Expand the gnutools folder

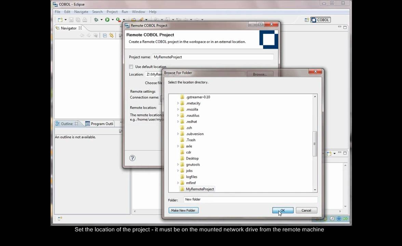click(178, 165)
